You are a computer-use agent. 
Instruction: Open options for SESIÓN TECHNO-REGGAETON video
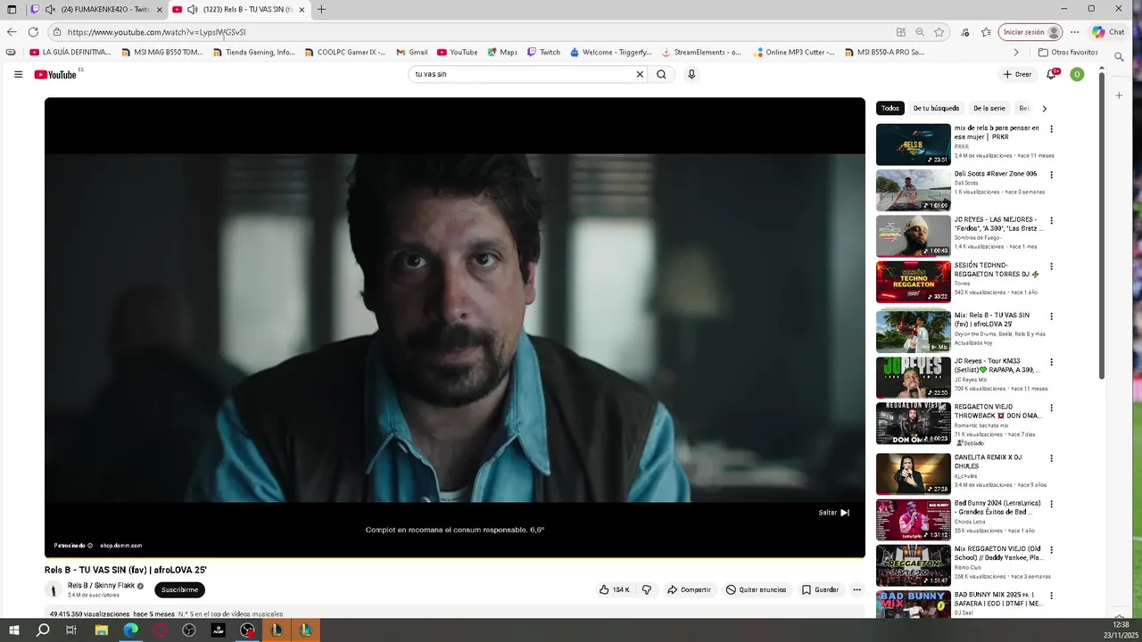point(1051,267)
